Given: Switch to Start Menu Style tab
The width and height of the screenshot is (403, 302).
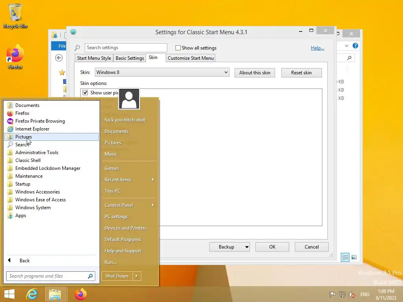Looking at the screenshot, I should point(94,58).
